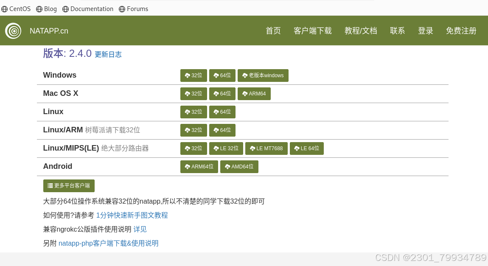Screen dimensions: 488x266
Task: Download Linux/ARM 64位 client
Action: click(x=222, y=130)
